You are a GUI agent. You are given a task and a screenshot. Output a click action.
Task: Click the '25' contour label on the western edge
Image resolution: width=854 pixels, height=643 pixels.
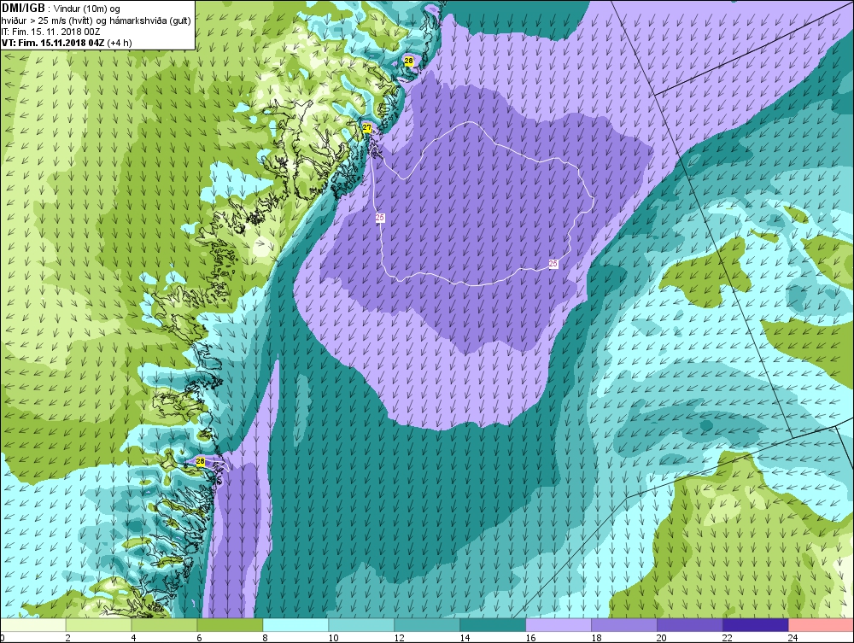(380, 217)
